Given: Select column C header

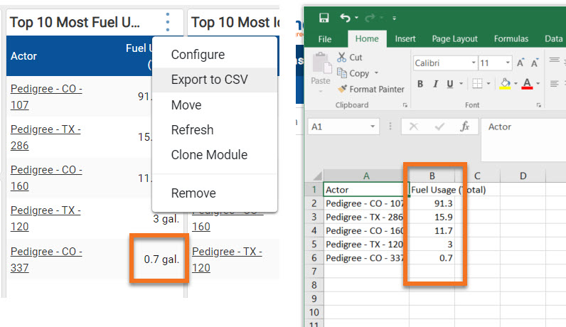Looking at the screenshot, I should [477, 176].
